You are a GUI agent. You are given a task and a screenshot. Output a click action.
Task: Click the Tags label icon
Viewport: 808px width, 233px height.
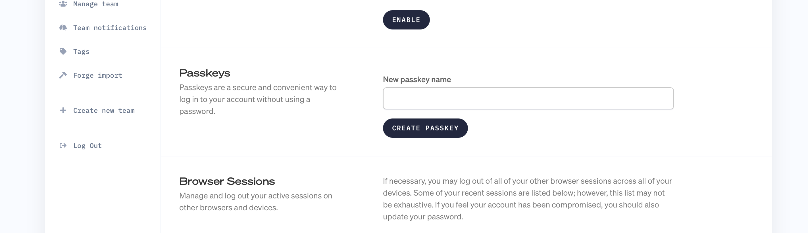(x=63, y=51)
